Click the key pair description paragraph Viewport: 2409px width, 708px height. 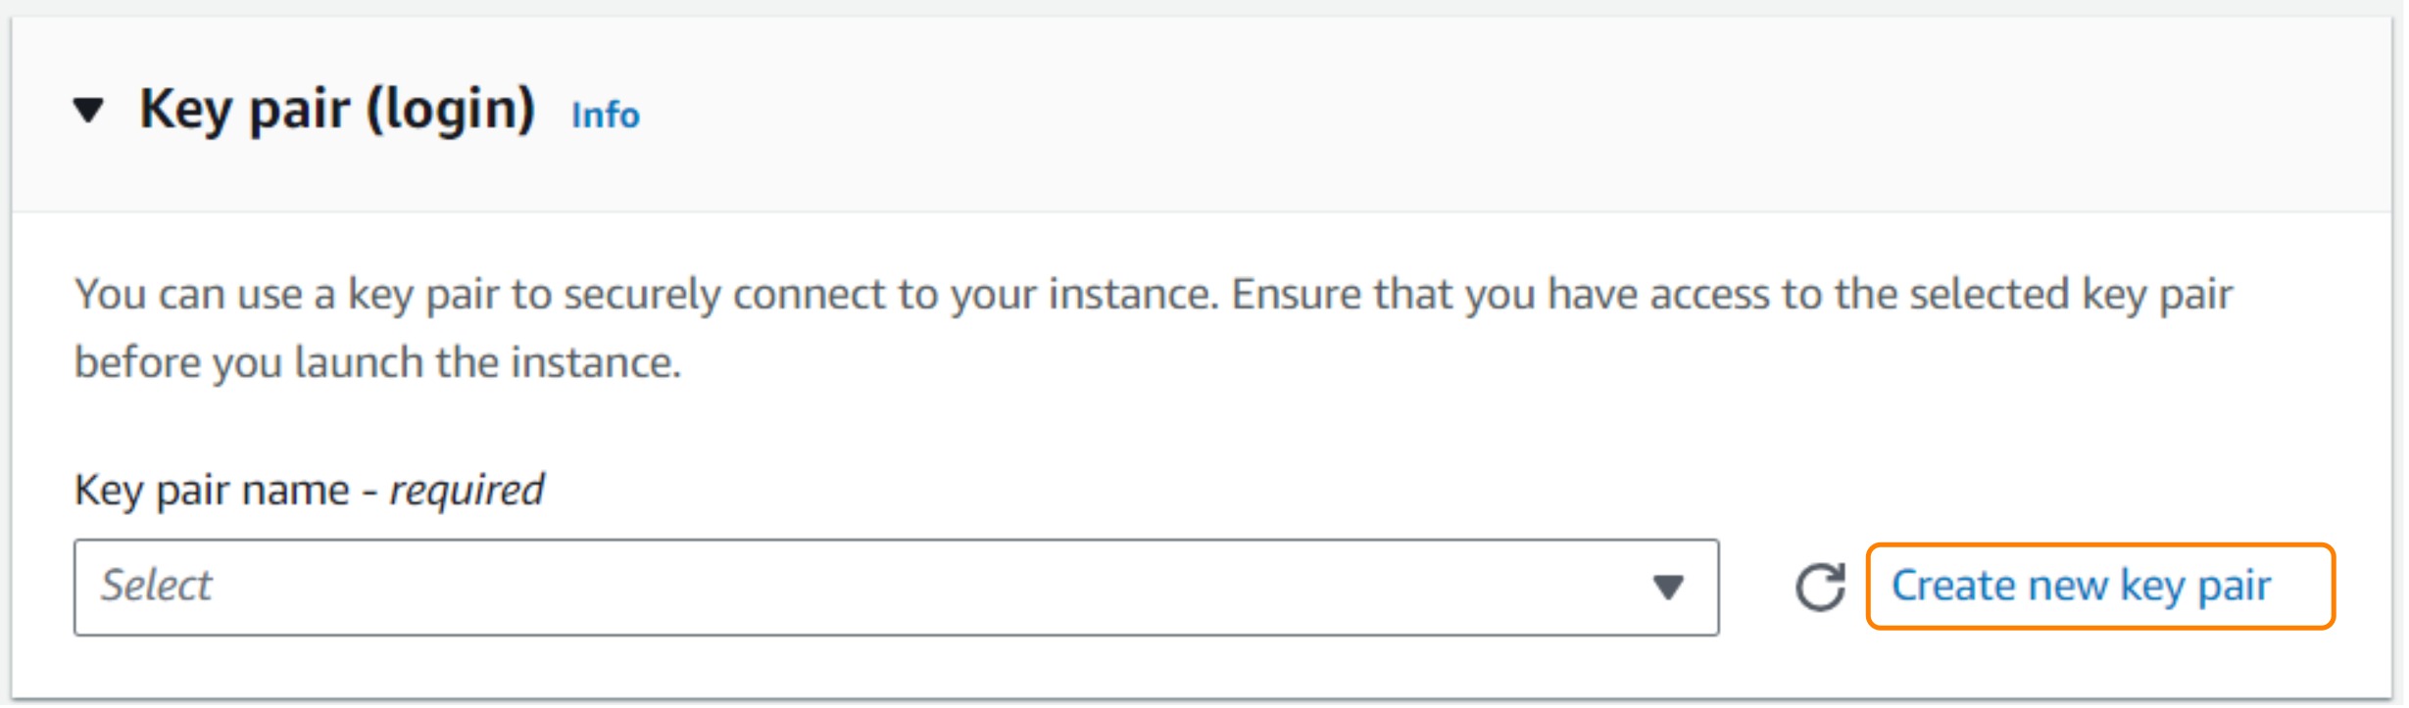(x=1153, y=328)
